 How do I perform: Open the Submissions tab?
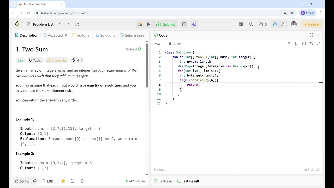(132, 35)
